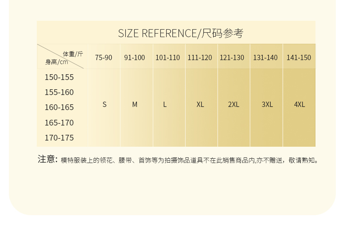Click the 160-165 height row label
The image size is (350, 232).
[59, 107]
